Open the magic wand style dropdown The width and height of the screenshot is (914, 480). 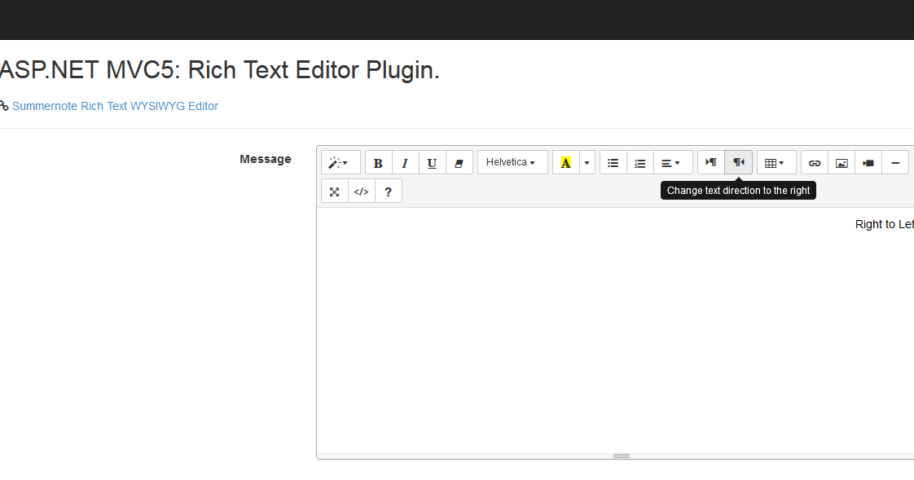click(340, 162)
